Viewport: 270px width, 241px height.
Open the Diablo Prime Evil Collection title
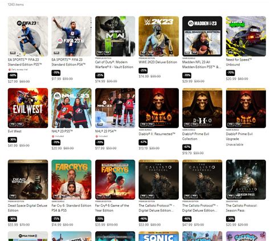(195, 136)
